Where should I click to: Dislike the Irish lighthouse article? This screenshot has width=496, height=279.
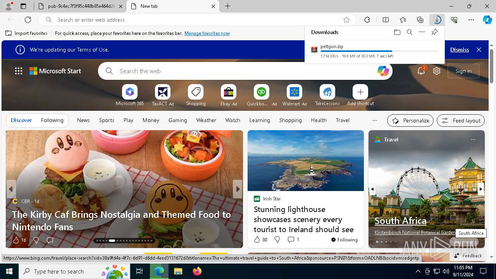[x=277, y=240]
